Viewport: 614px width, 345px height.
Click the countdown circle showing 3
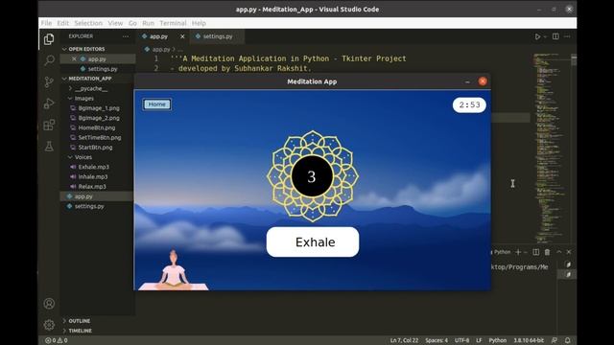(312, 176)
